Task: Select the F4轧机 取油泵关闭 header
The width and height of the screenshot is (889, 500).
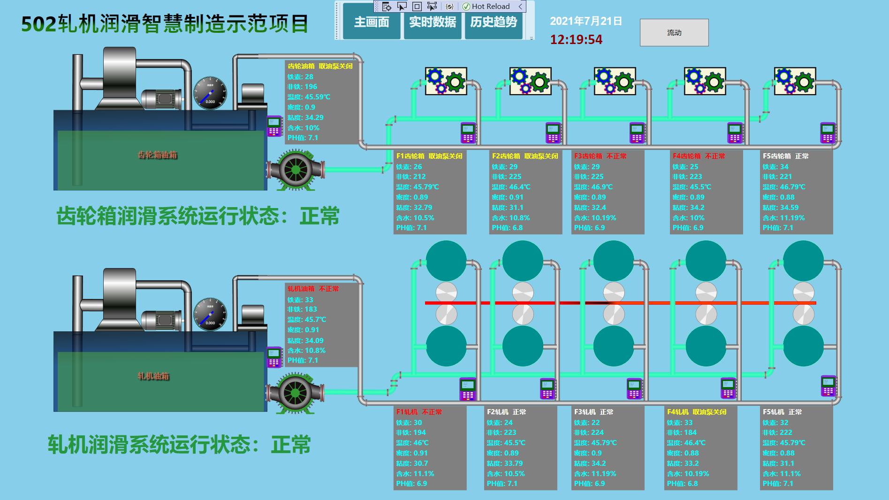Action: (697, 412)
